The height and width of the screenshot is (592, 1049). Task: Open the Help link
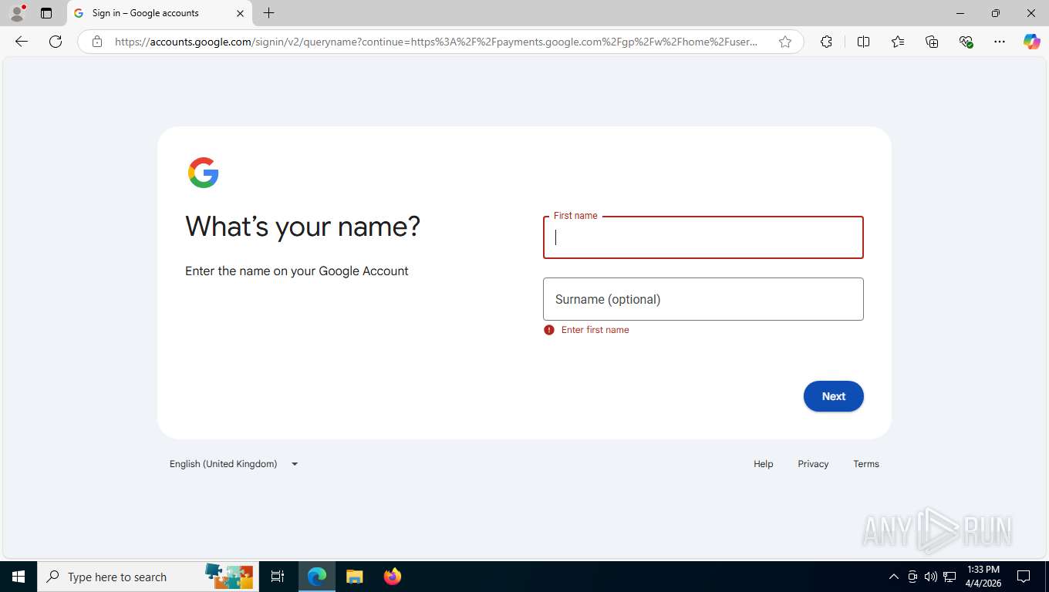coord(763,464)
